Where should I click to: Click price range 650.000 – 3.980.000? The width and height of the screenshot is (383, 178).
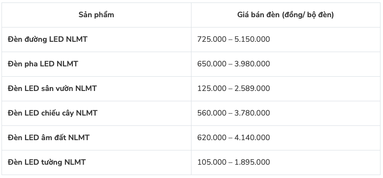233,64
